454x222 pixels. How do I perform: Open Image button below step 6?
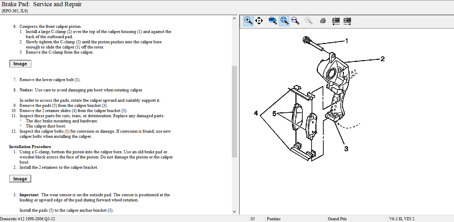[x=20, y=64]
